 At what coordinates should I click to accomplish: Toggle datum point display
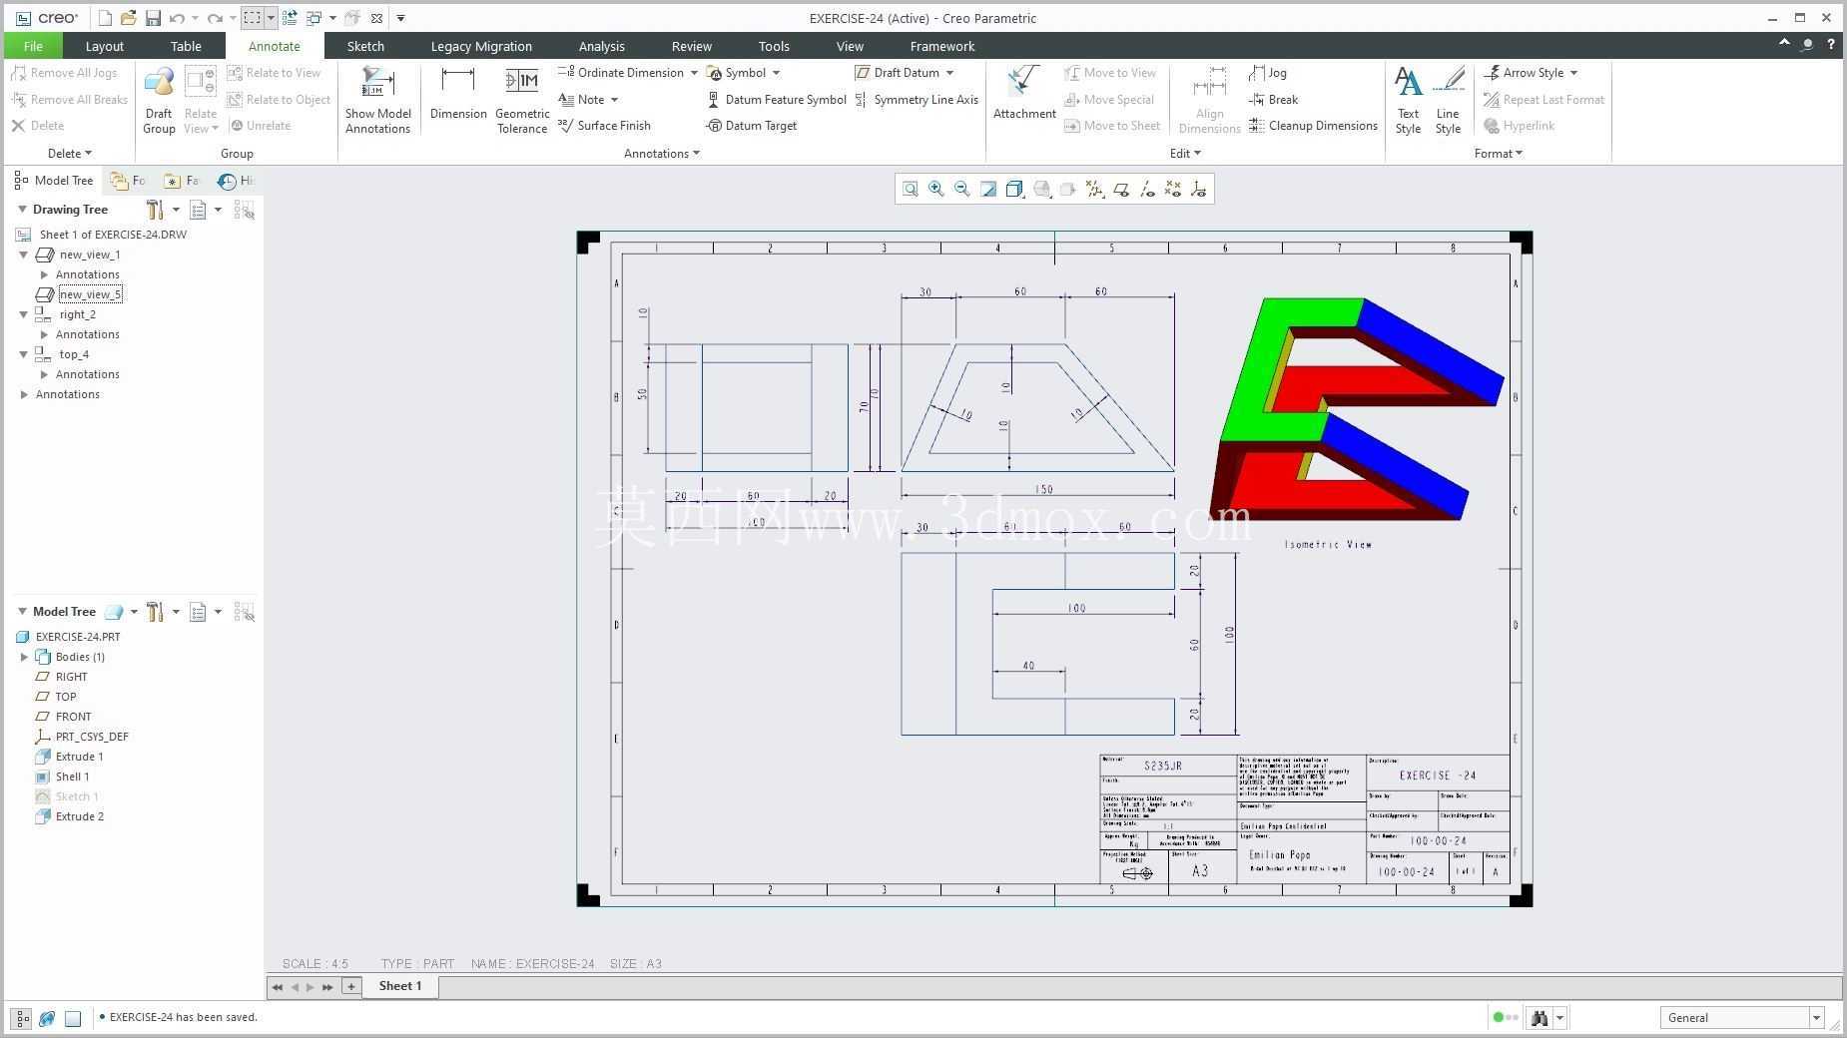[1173, 189]
